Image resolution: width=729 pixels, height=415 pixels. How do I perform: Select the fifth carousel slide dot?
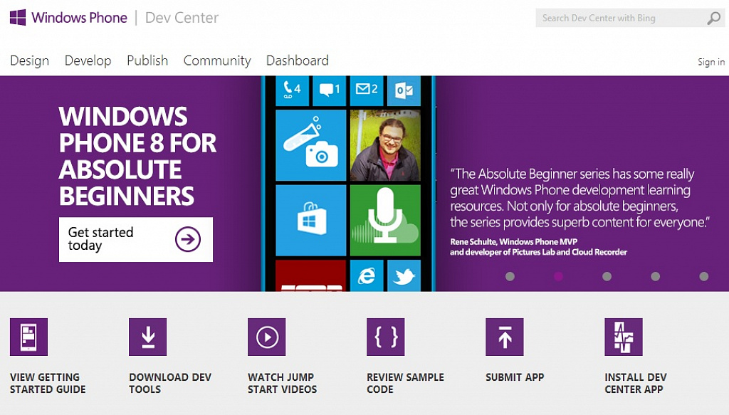pos(704,276)
